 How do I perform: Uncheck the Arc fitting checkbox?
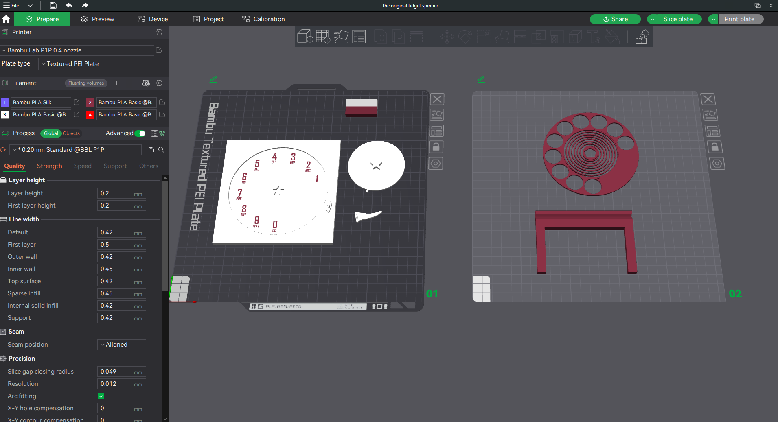click(101, 396)
